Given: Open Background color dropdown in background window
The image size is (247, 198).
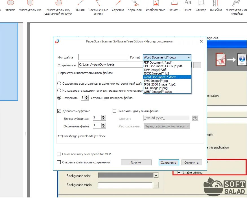Looking at the screenshot, I should (156, 175).
